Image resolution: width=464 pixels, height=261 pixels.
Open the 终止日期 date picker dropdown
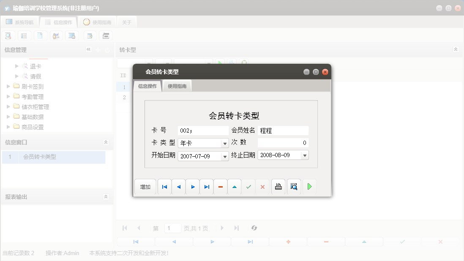(x=304, y=155)
